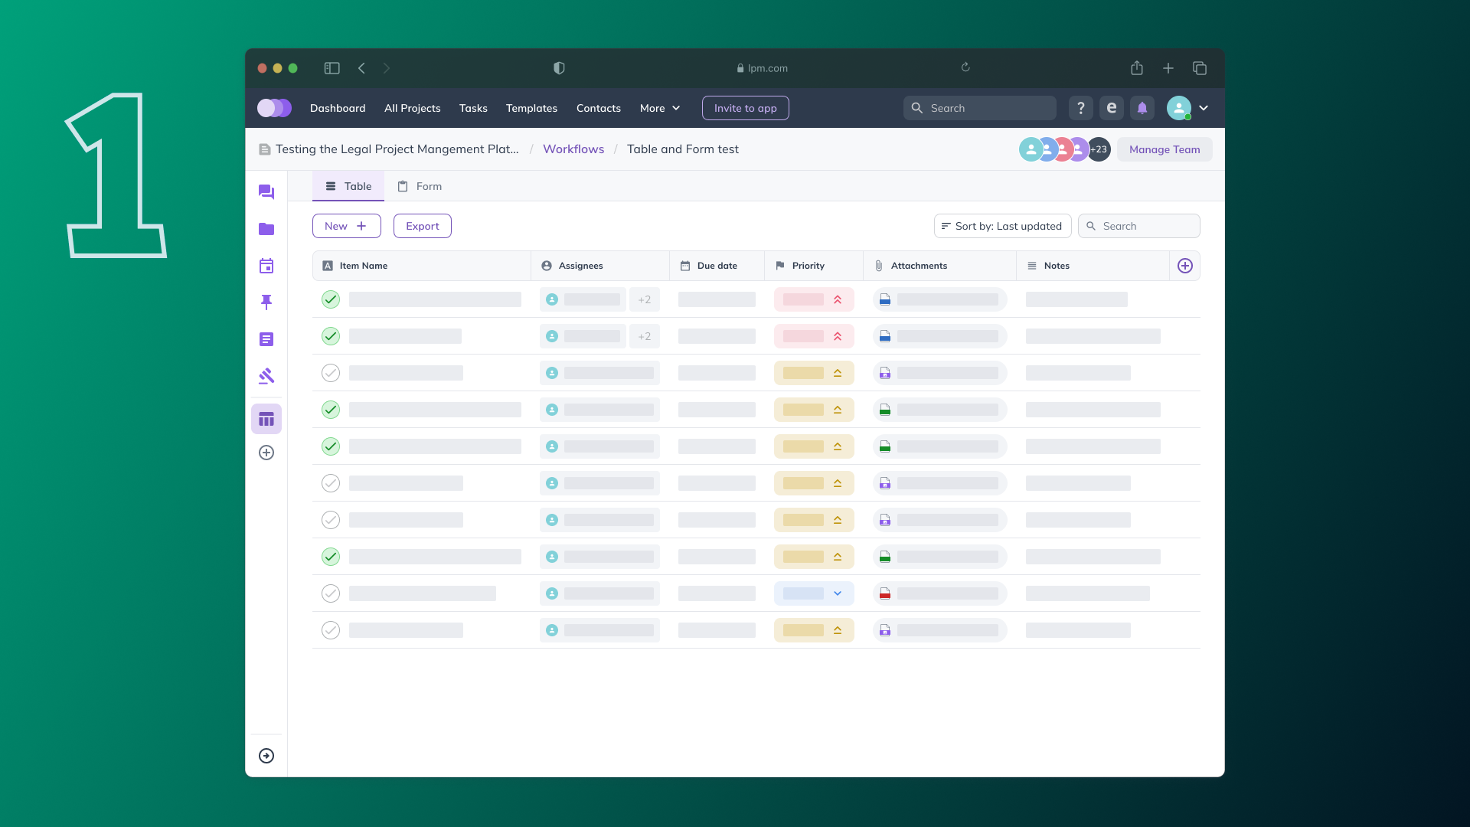Screen dimensions: 1470x827
Task: Toggle completion check of second table row
Action: [331, 336]
